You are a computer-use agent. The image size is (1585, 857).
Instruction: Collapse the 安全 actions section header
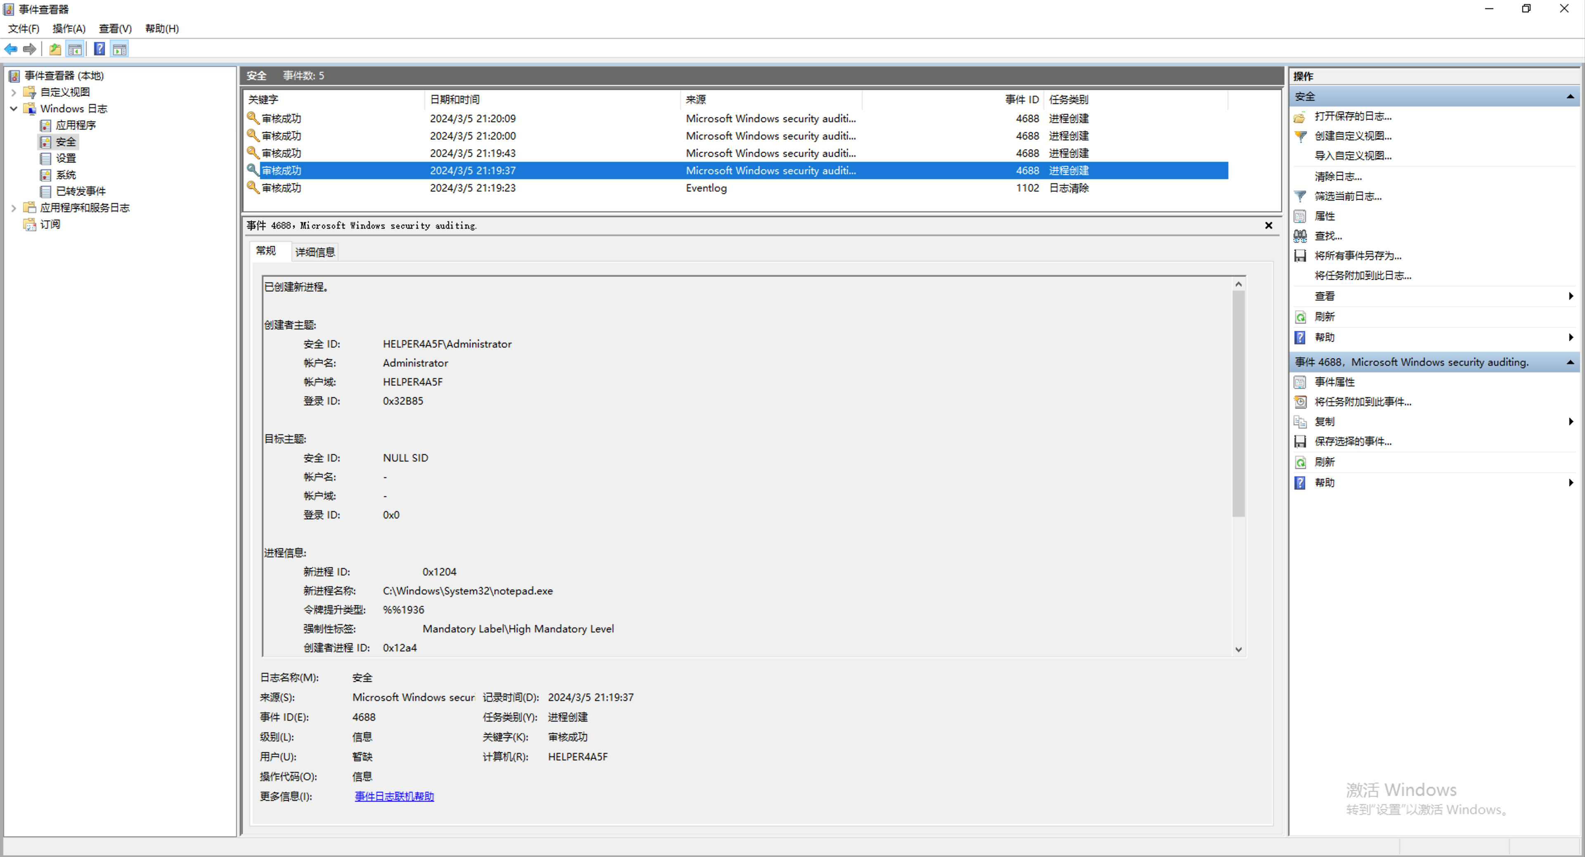click(x=1570, y=97)
